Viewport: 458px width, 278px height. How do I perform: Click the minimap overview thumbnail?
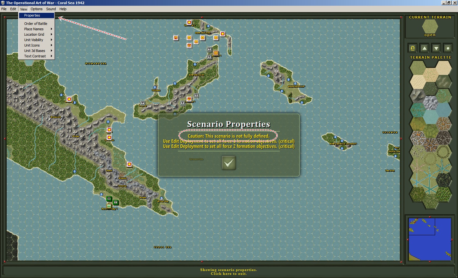[430, 239]
